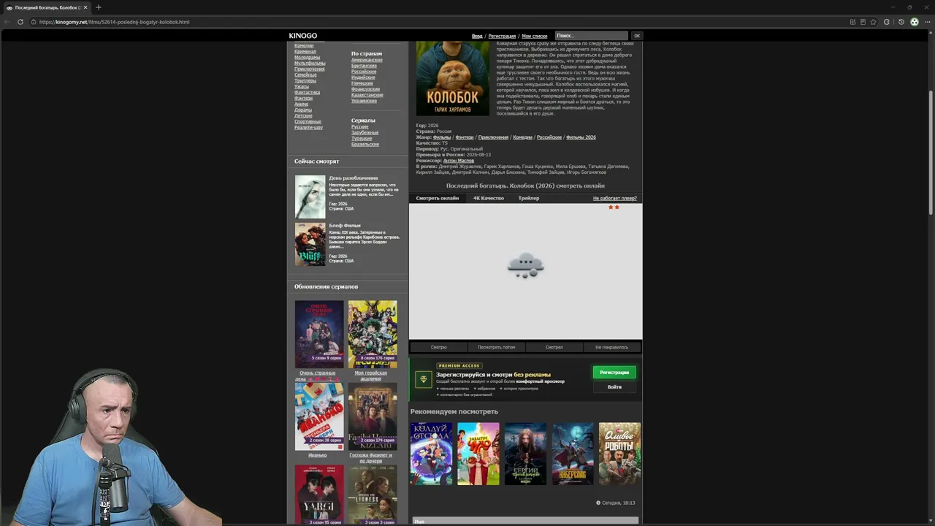Viewport: 935px width, 526px height.
Task: Open the Моя геройская академия title link
Action: pos(371,376)
